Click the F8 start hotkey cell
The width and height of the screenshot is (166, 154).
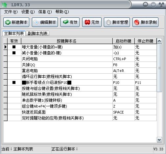[x=124, y=65]
